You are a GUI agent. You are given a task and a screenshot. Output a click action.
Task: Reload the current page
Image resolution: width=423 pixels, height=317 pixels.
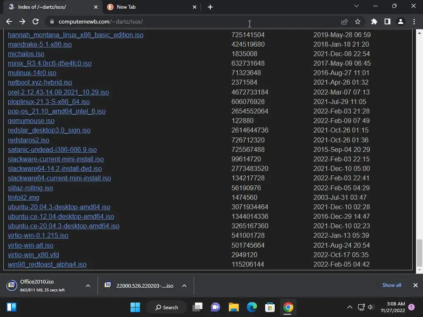[x=36, y=21]
